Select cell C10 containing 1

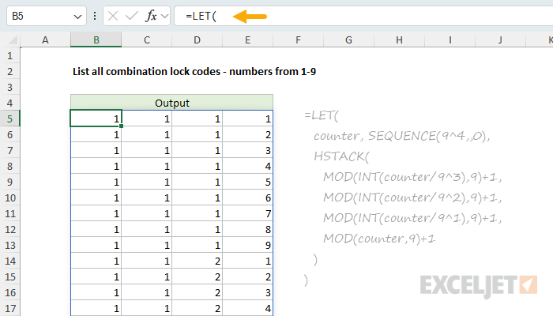[147, 197]
